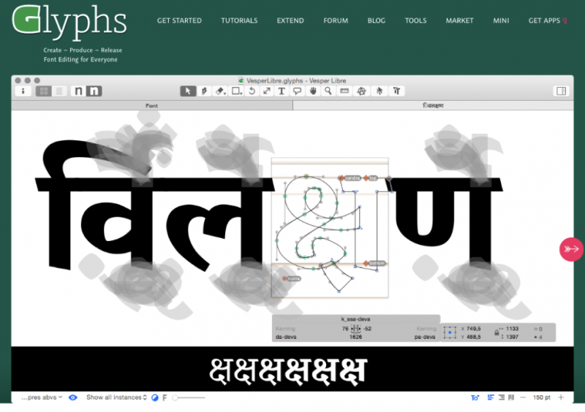The image size is (585, 412).
Task: Click the red arrow next-slide button
Action: click(571, 249)
